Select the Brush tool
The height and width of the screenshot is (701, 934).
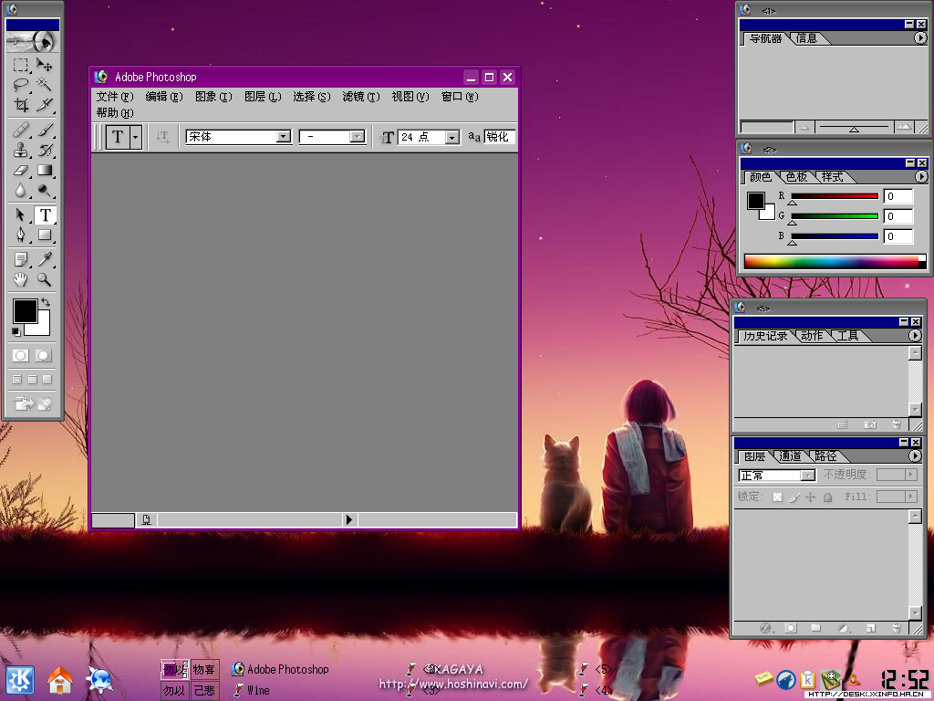(x=44, y=130)
